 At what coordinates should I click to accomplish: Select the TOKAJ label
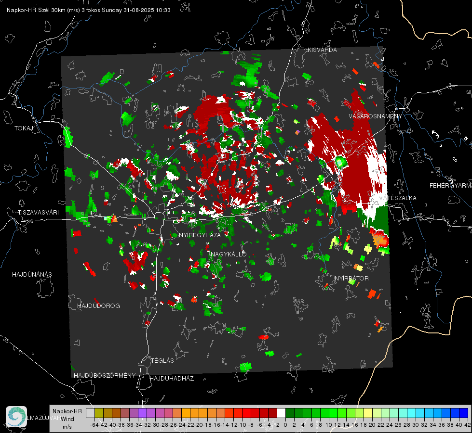click(24, 128)
